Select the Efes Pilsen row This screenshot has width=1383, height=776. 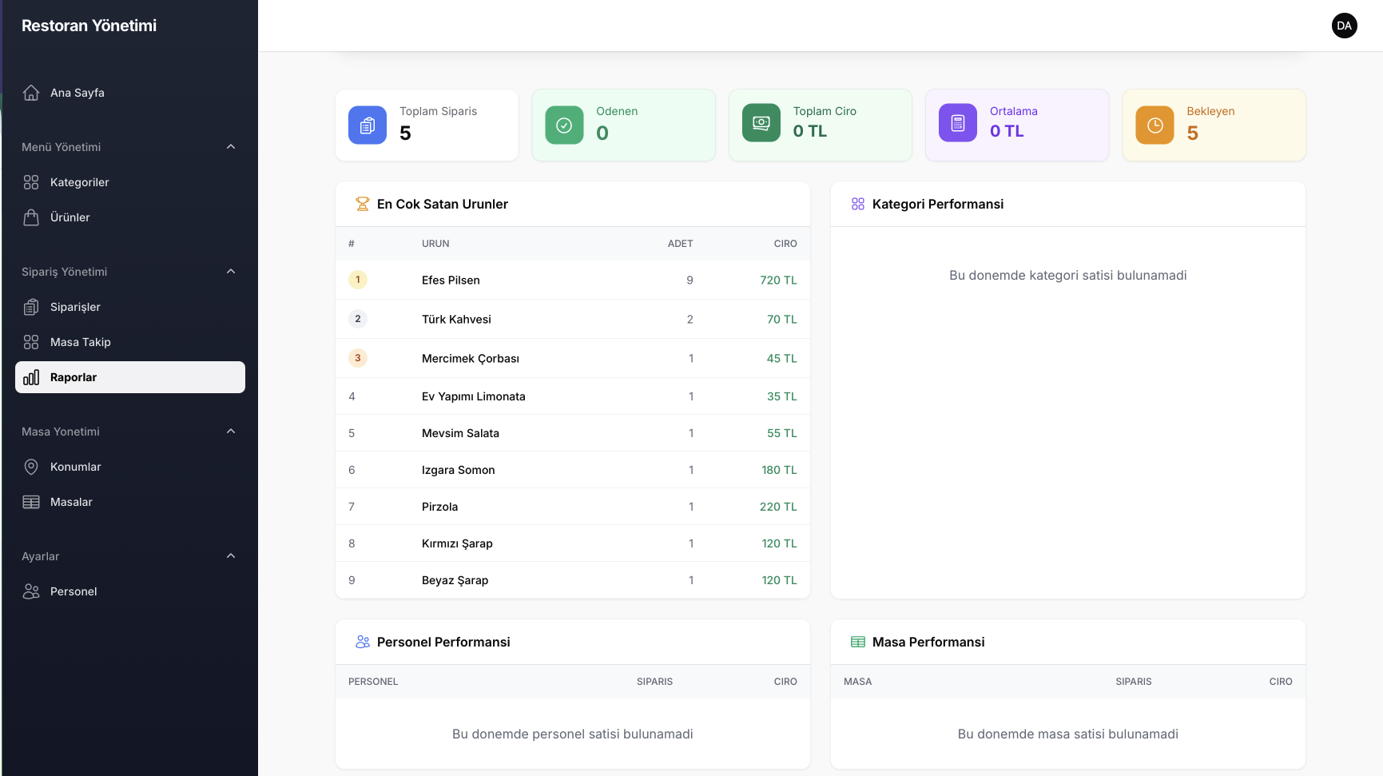[x=572, y=280]
